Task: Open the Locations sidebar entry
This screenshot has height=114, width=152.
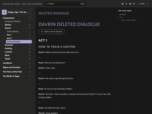Action: click(x=7, y=63)
